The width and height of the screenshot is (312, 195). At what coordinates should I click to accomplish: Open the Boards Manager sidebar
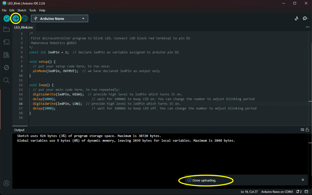click(x=6, y=42)
